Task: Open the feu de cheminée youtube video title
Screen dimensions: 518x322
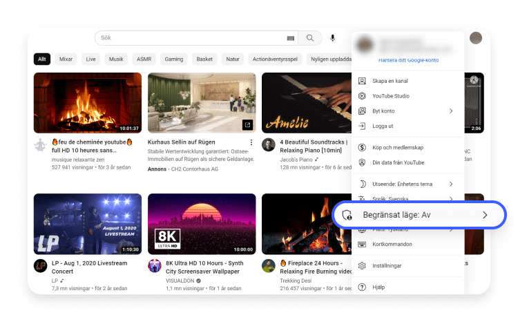Action: pos(92,146)
